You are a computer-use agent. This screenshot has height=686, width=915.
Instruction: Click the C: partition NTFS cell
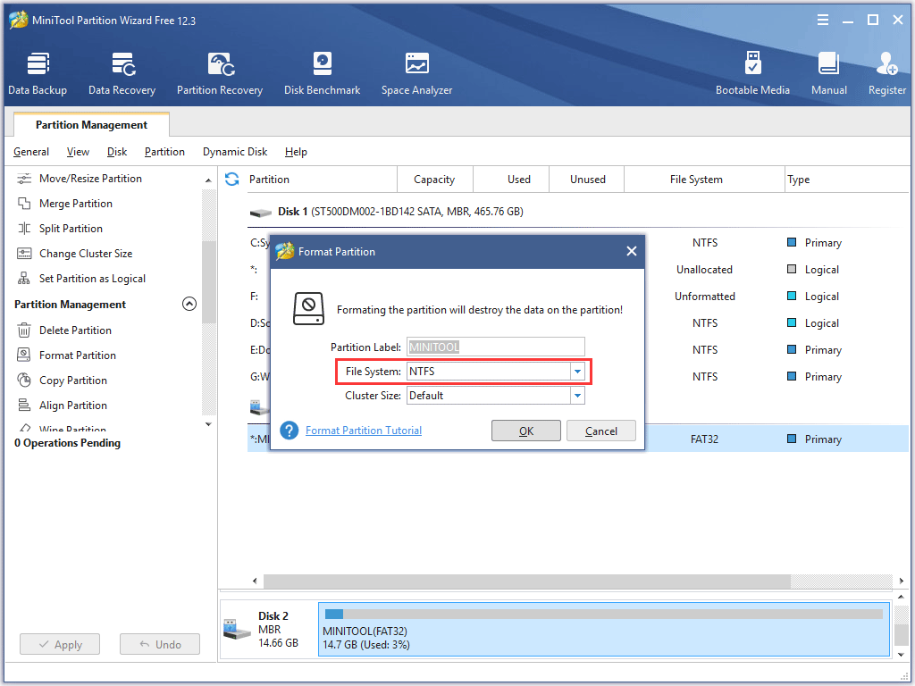coord(705,243)
